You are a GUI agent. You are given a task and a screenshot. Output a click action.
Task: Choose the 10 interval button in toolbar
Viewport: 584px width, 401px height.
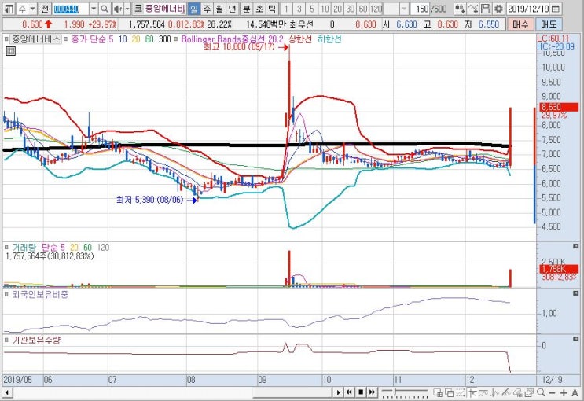click(x=325, y=8)
